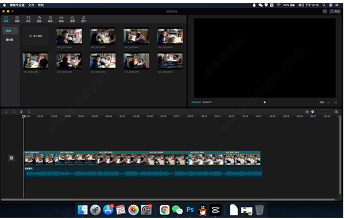Select the last timeline clip MVI_5567.MP4
The height and width of the screenshot is (219, 345).
(x=242, y=158)
